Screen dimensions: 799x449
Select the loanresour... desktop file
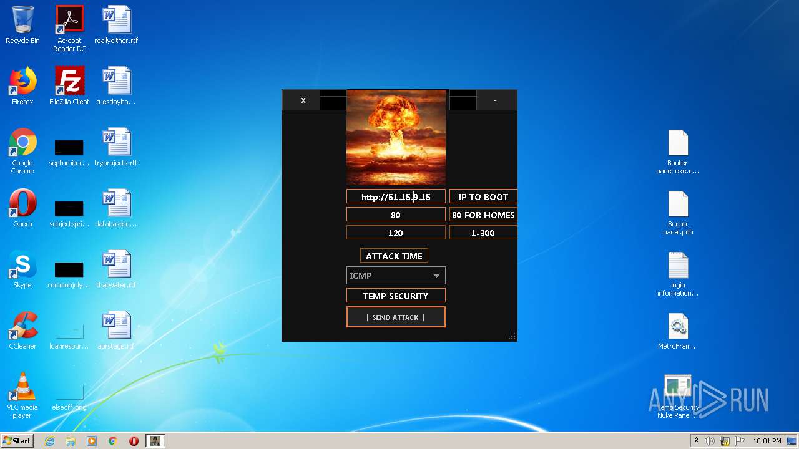coord(69,337)
